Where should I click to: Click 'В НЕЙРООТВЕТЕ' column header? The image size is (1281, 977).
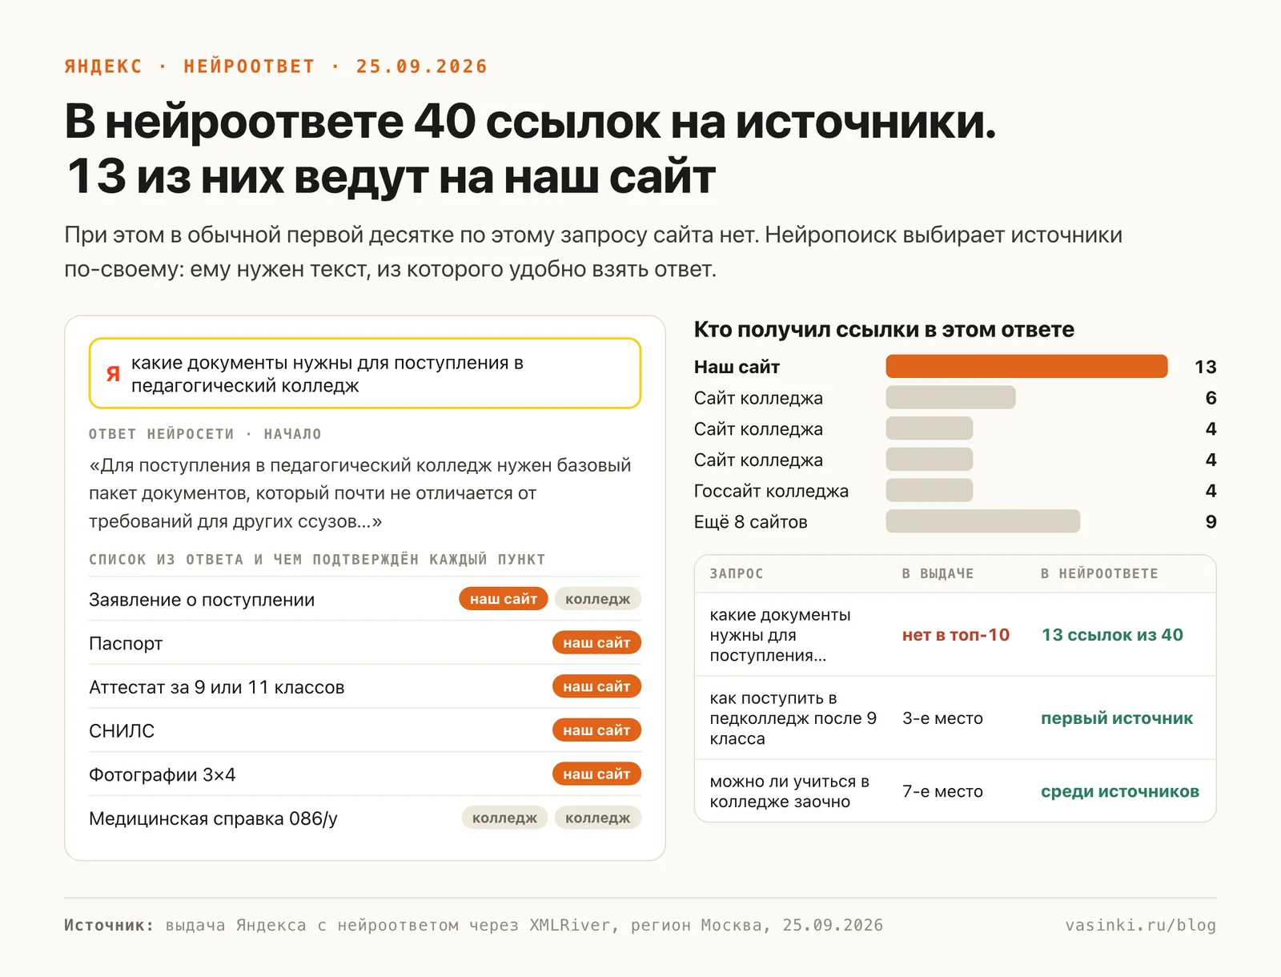pyautogui.click(x=1099, y=573)
